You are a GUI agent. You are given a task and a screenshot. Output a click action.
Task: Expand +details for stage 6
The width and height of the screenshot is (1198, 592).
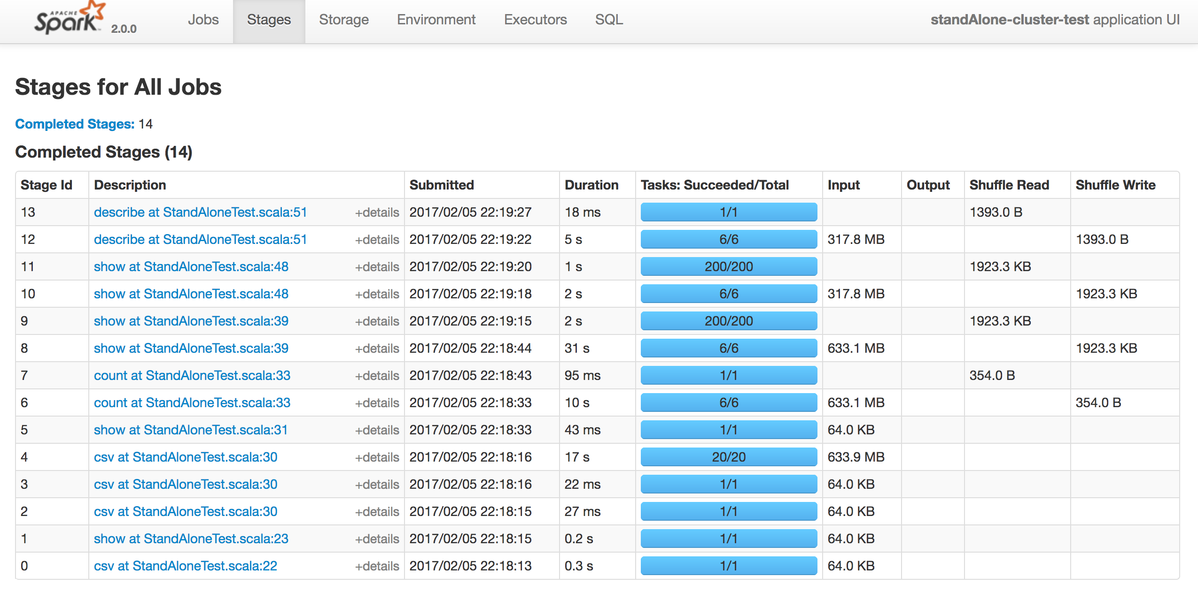point(377,403)
